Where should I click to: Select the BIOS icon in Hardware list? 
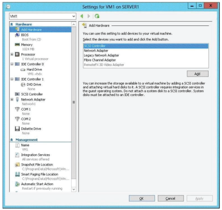17,35
